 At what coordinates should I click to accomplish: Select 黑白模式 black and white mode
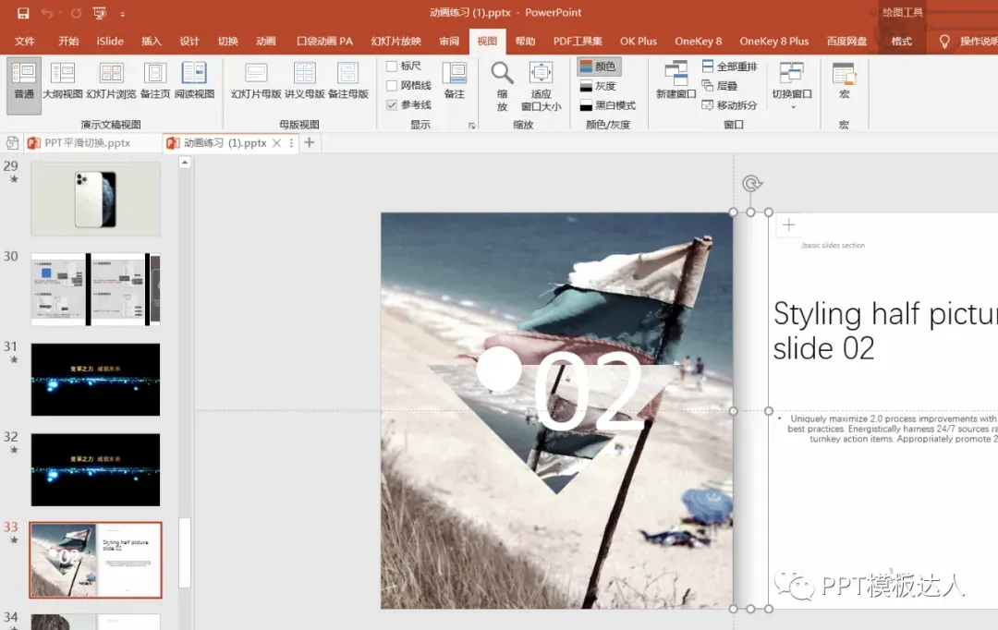(608, 105)
